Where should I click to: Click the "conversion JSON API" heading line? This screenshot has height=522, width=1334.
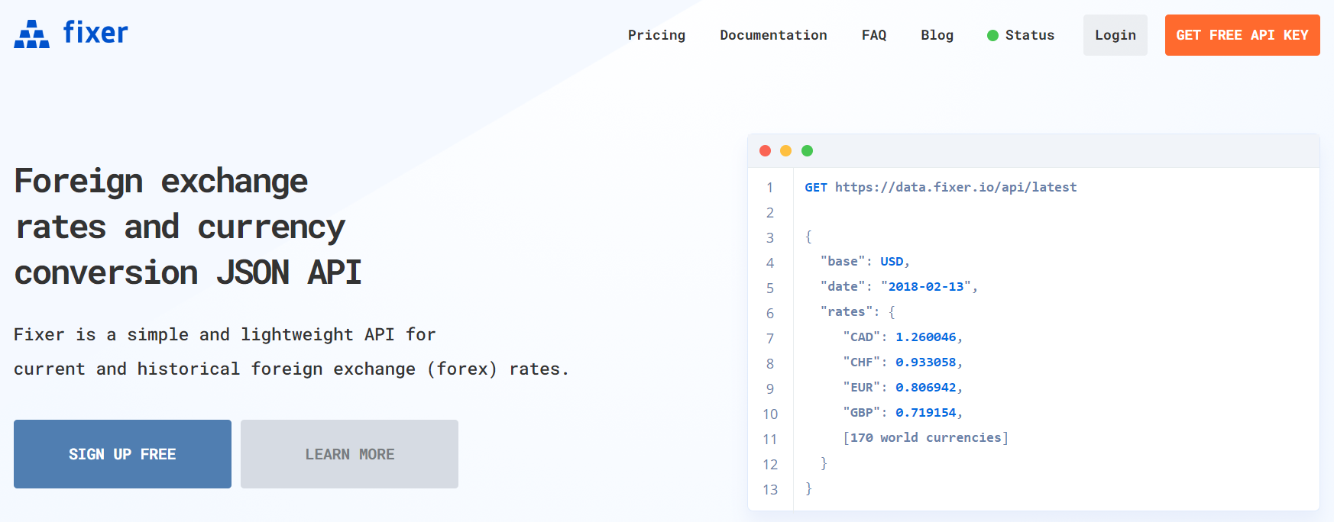[188, 272]
